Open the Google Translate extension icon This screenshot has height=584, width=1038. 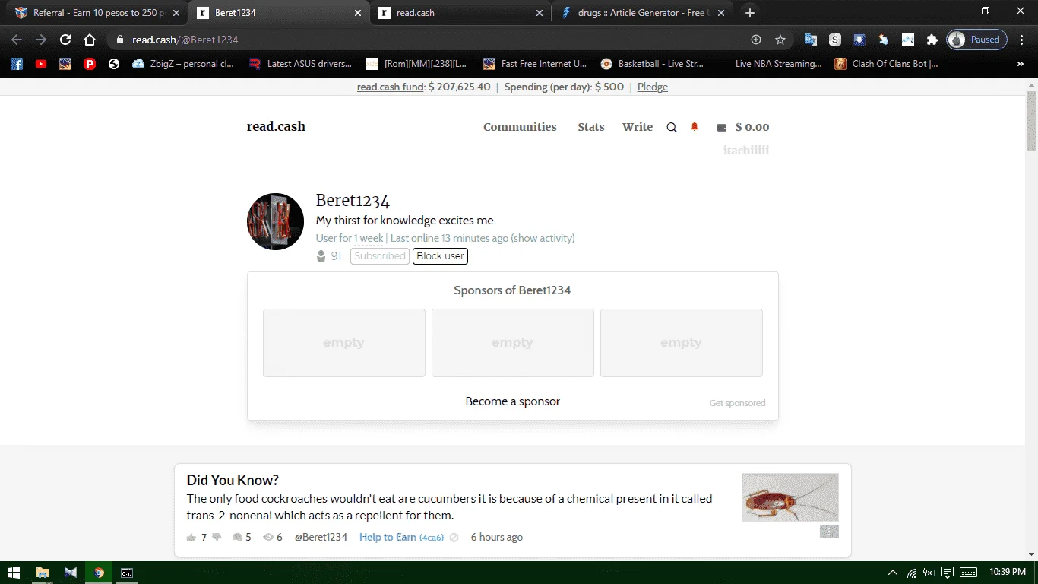811,40
